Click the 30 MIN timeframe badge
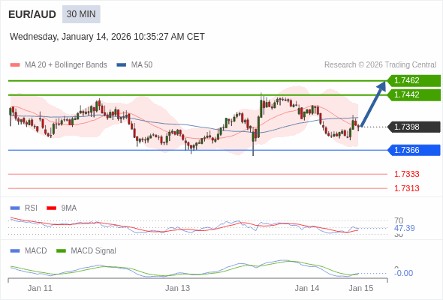Image resolution: width=443 pixels, height=300 pixels. pos(81,14)
